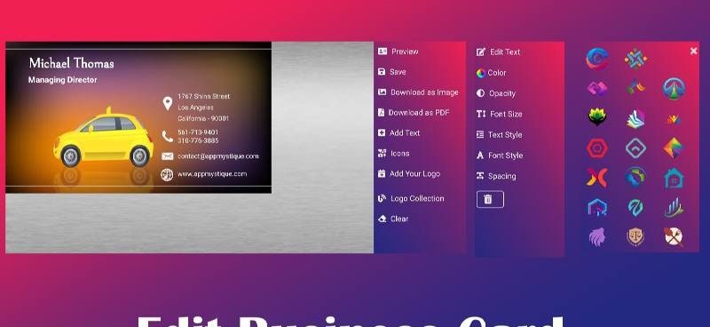This screenshot has width=710, height=327.
Task: Pick the small colorful people logo
Action: click(674, 120)
